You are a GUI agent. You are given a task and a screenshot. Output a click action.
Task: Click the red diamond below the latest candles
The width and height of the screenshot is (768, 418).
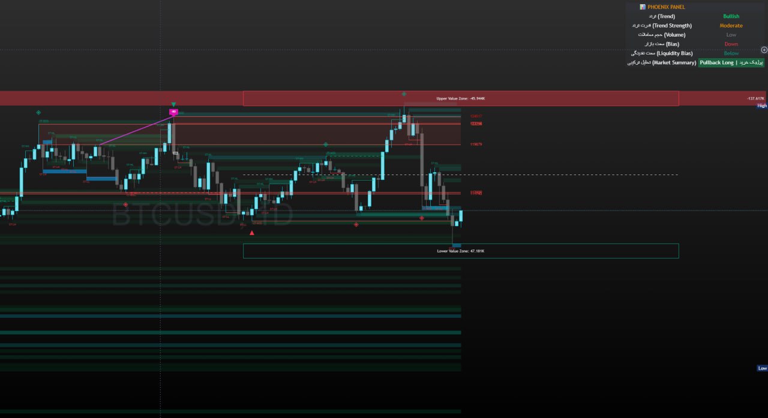point(422,218)
